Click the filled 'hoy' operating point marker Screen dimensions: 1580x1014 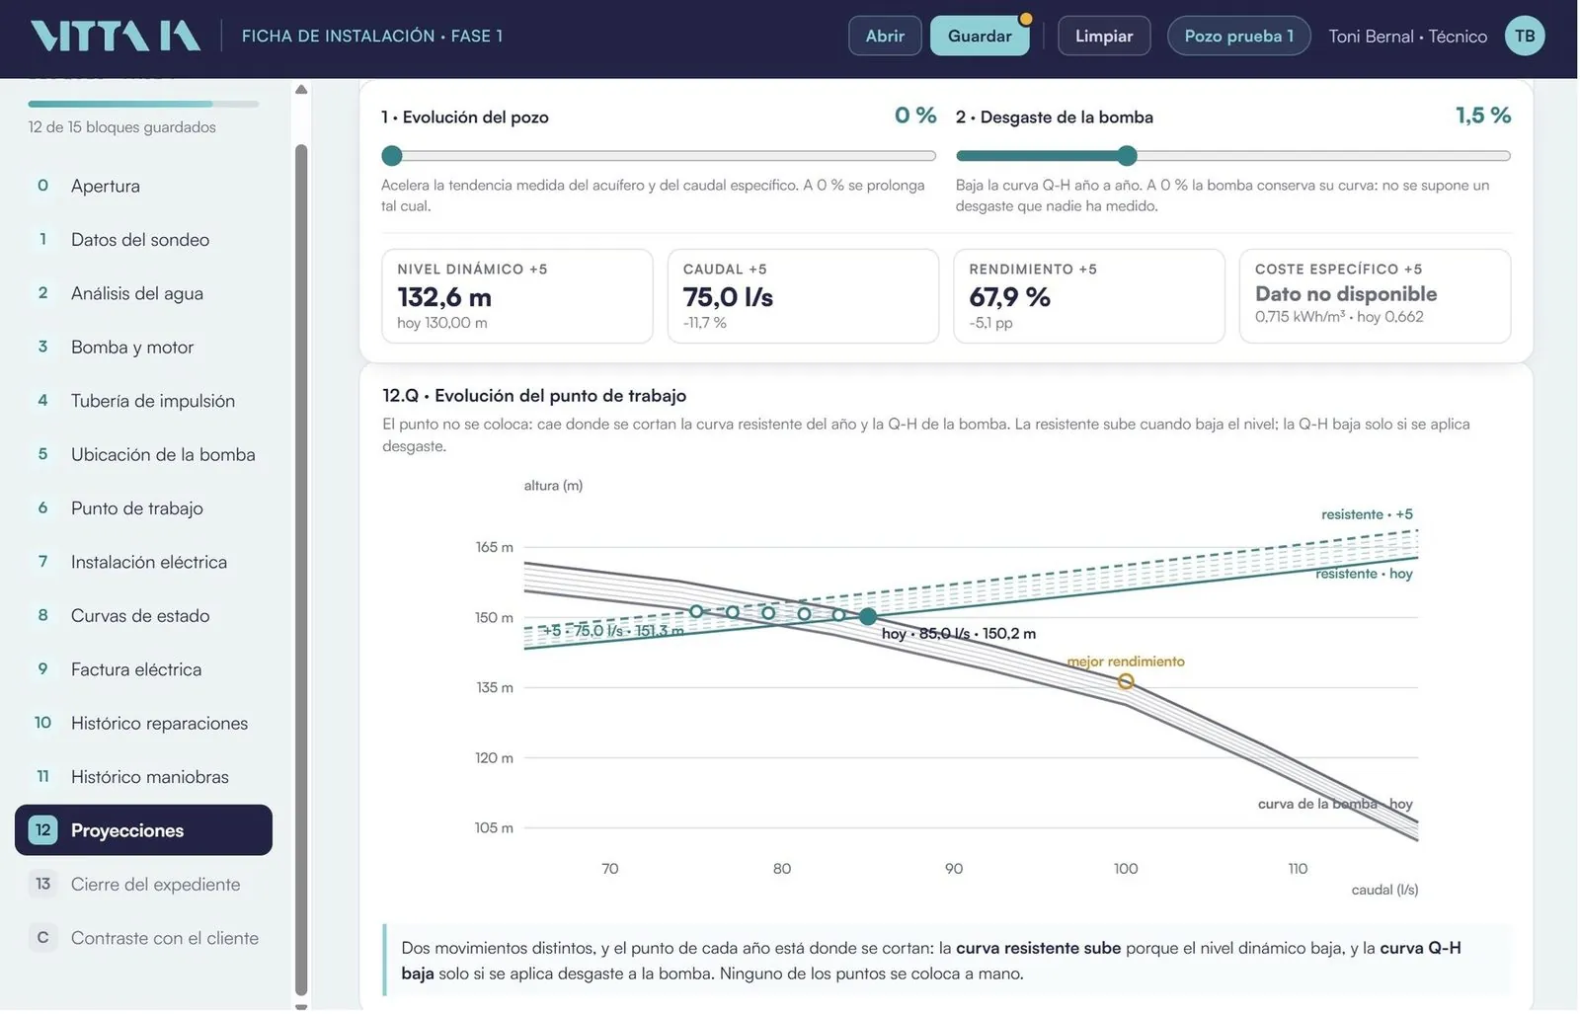point(867,616)
